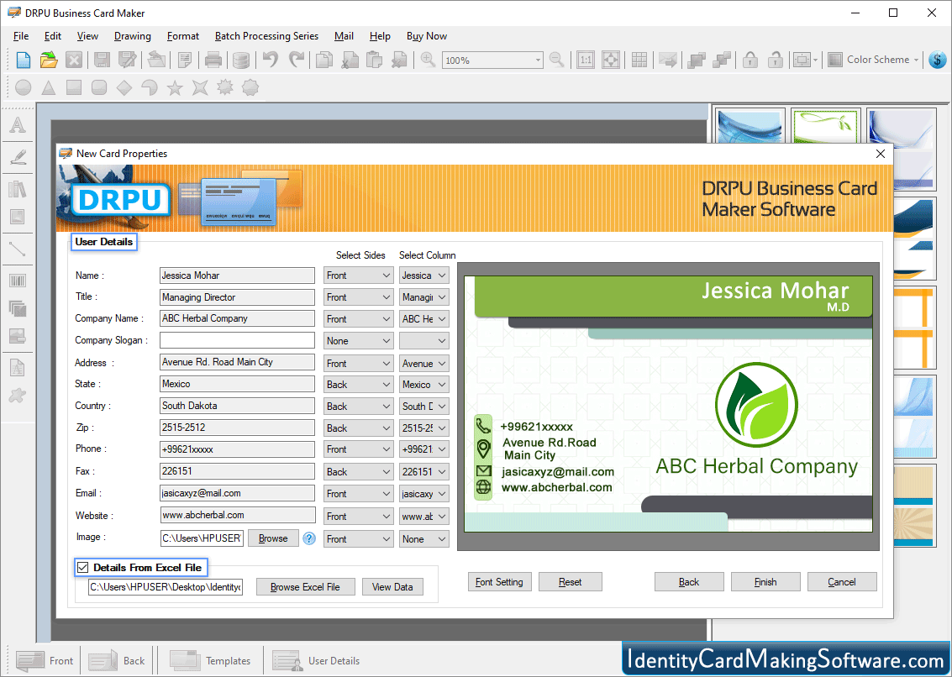Image resolution: width=952 pixels, height=677 pixels.
Task: Open the Help menu
Action: click(380, 36)
